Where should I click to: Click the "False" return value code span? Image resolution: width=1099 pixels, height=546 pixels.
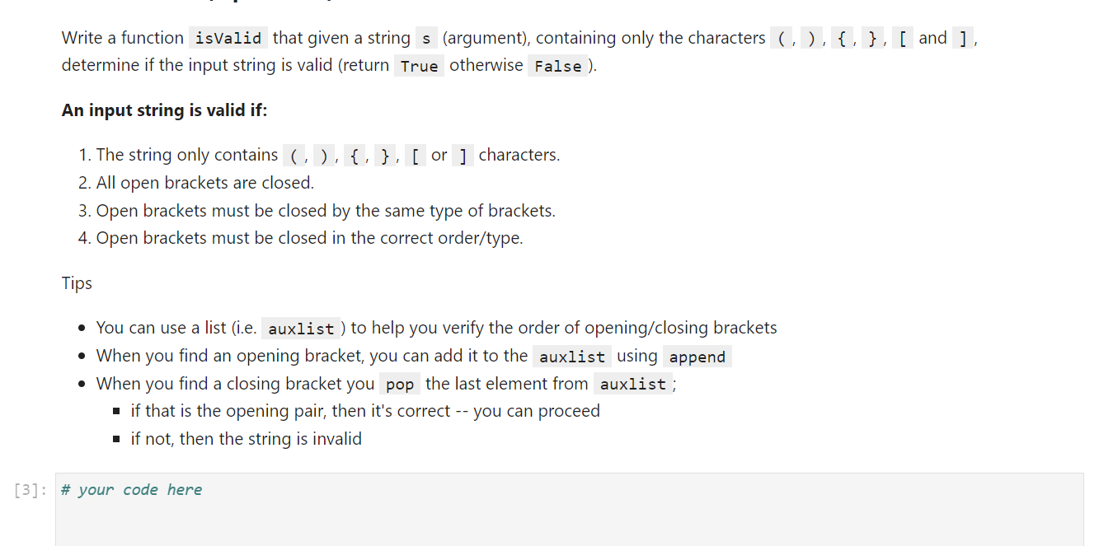pyautogui.click(x=558, y=66)
